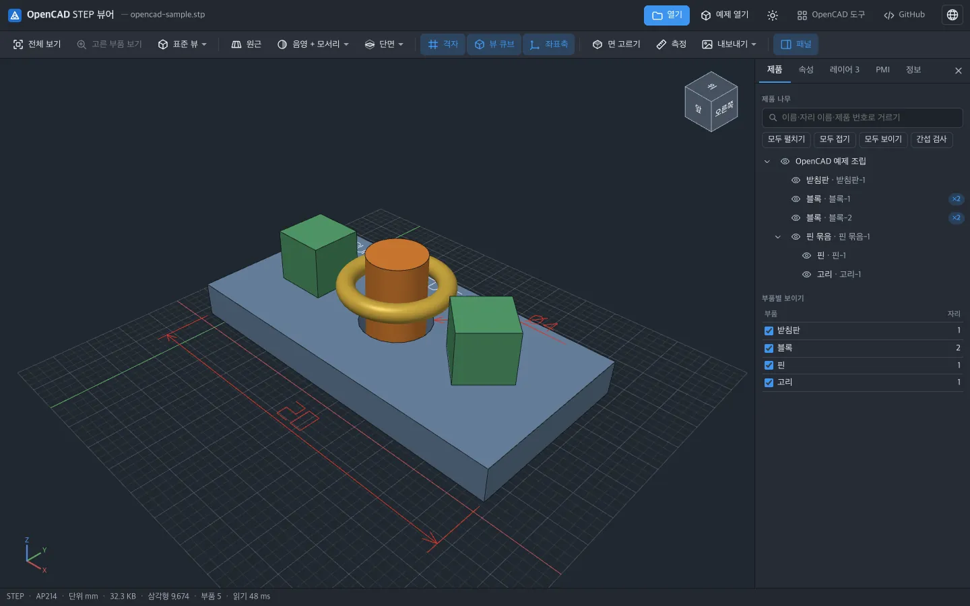Uncheck the 고리 part checkbox
This screenshot has height=606, width=970.
click(x=769, y=382)
